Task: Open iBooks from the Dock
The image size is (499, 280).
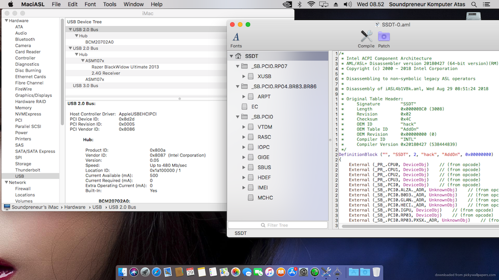Action: pyautogui.click(x=281, y=272)
